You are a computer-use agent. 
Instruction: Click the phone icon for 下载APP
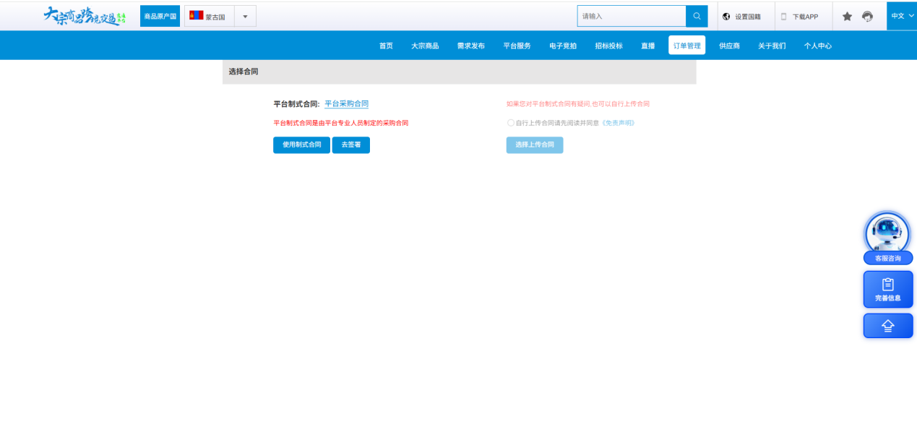(783, 16)
